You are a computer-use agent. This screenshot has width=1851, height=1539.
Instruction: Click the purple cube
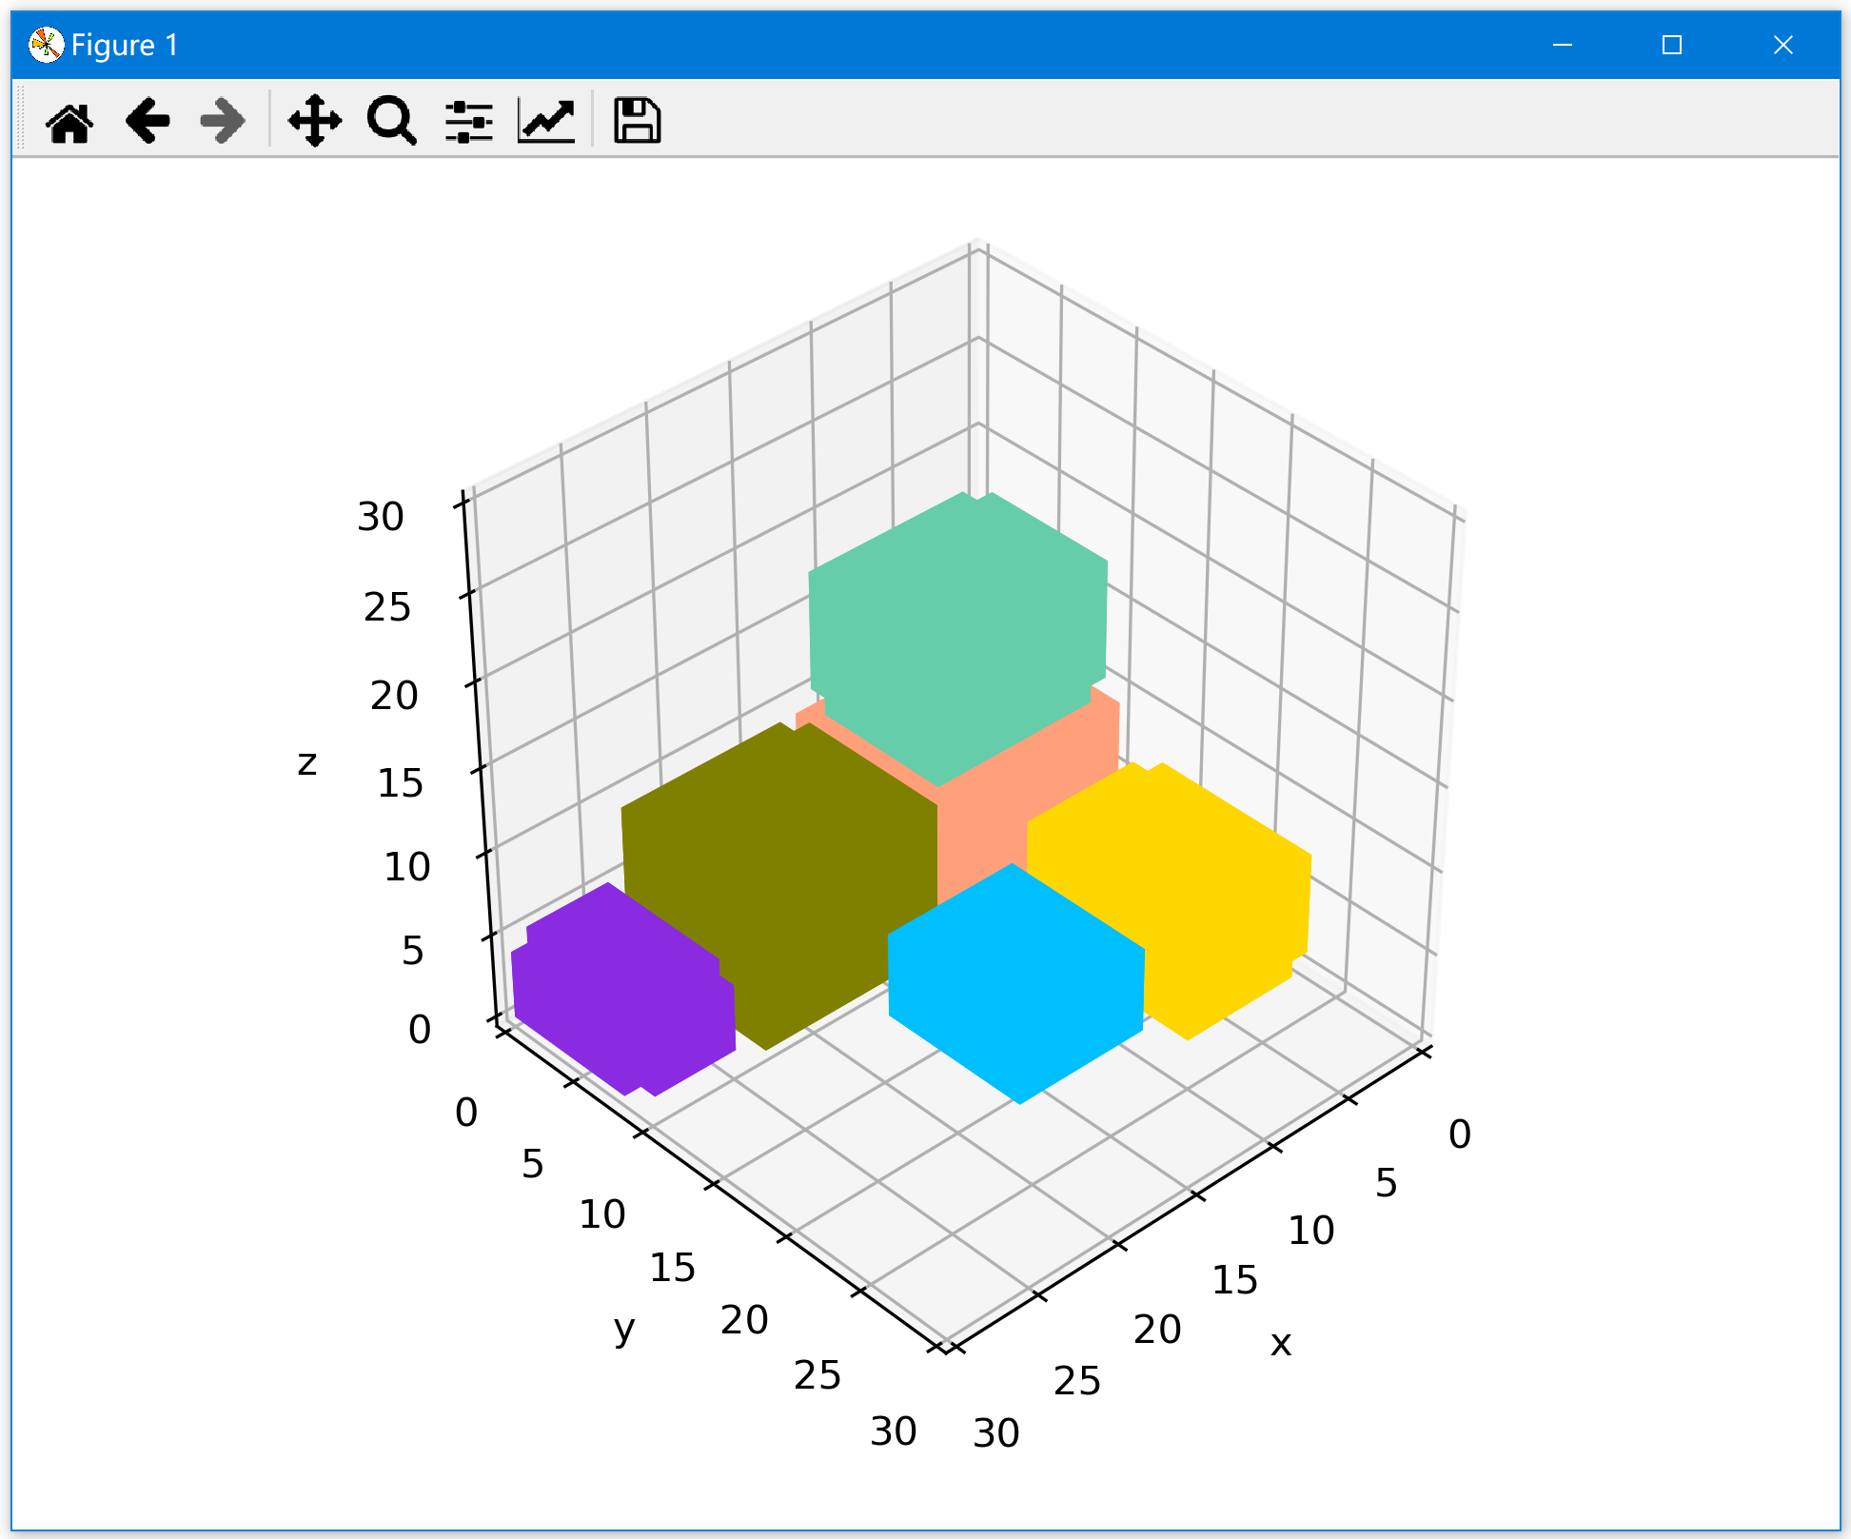[x=623, y=990]
